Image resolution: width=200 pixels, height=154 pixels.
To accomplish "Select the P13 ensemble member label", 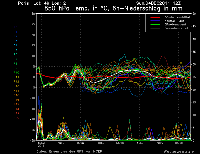I will pyautogui.click(x=16, y=86).
